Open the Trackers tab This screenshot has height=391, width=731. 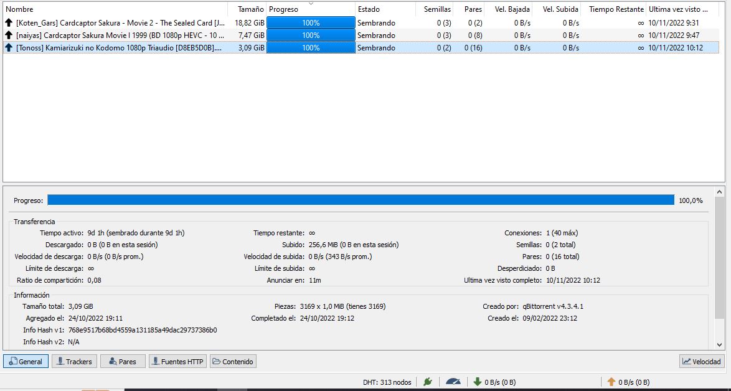(74, 361)
